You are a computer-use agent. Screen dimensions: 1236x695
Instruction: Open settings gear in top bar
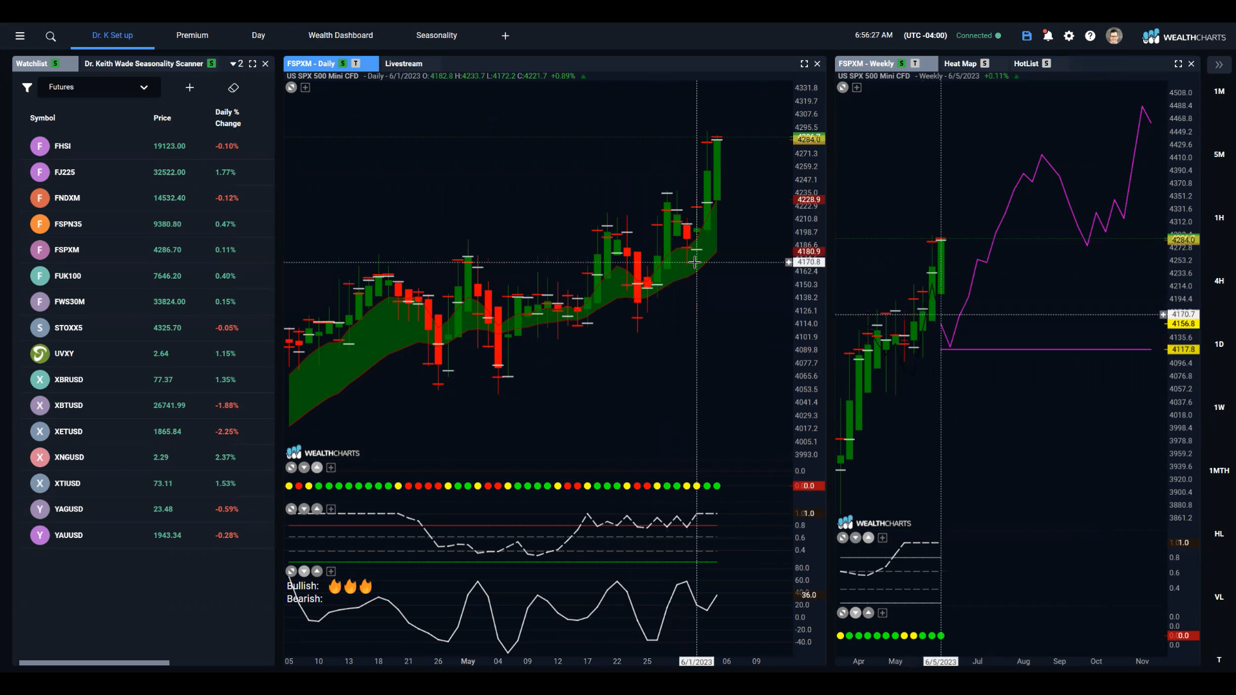(x=1069, y=36)
